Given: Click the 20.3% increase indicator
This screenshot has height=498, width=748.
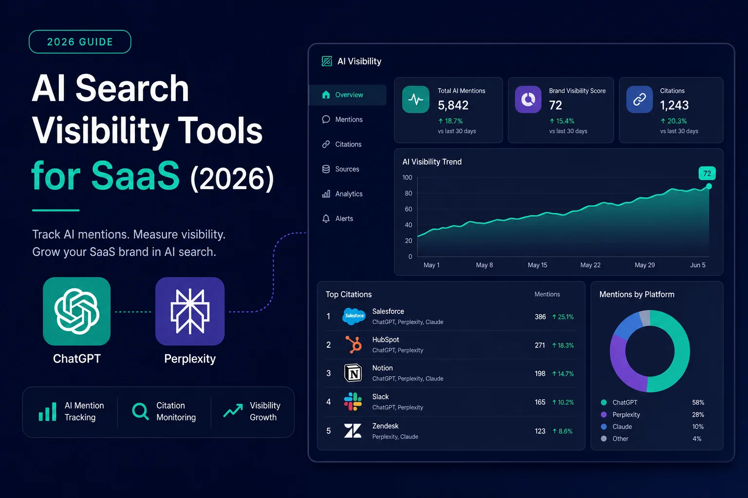Looking at the screenshot, I should point(673,121).
